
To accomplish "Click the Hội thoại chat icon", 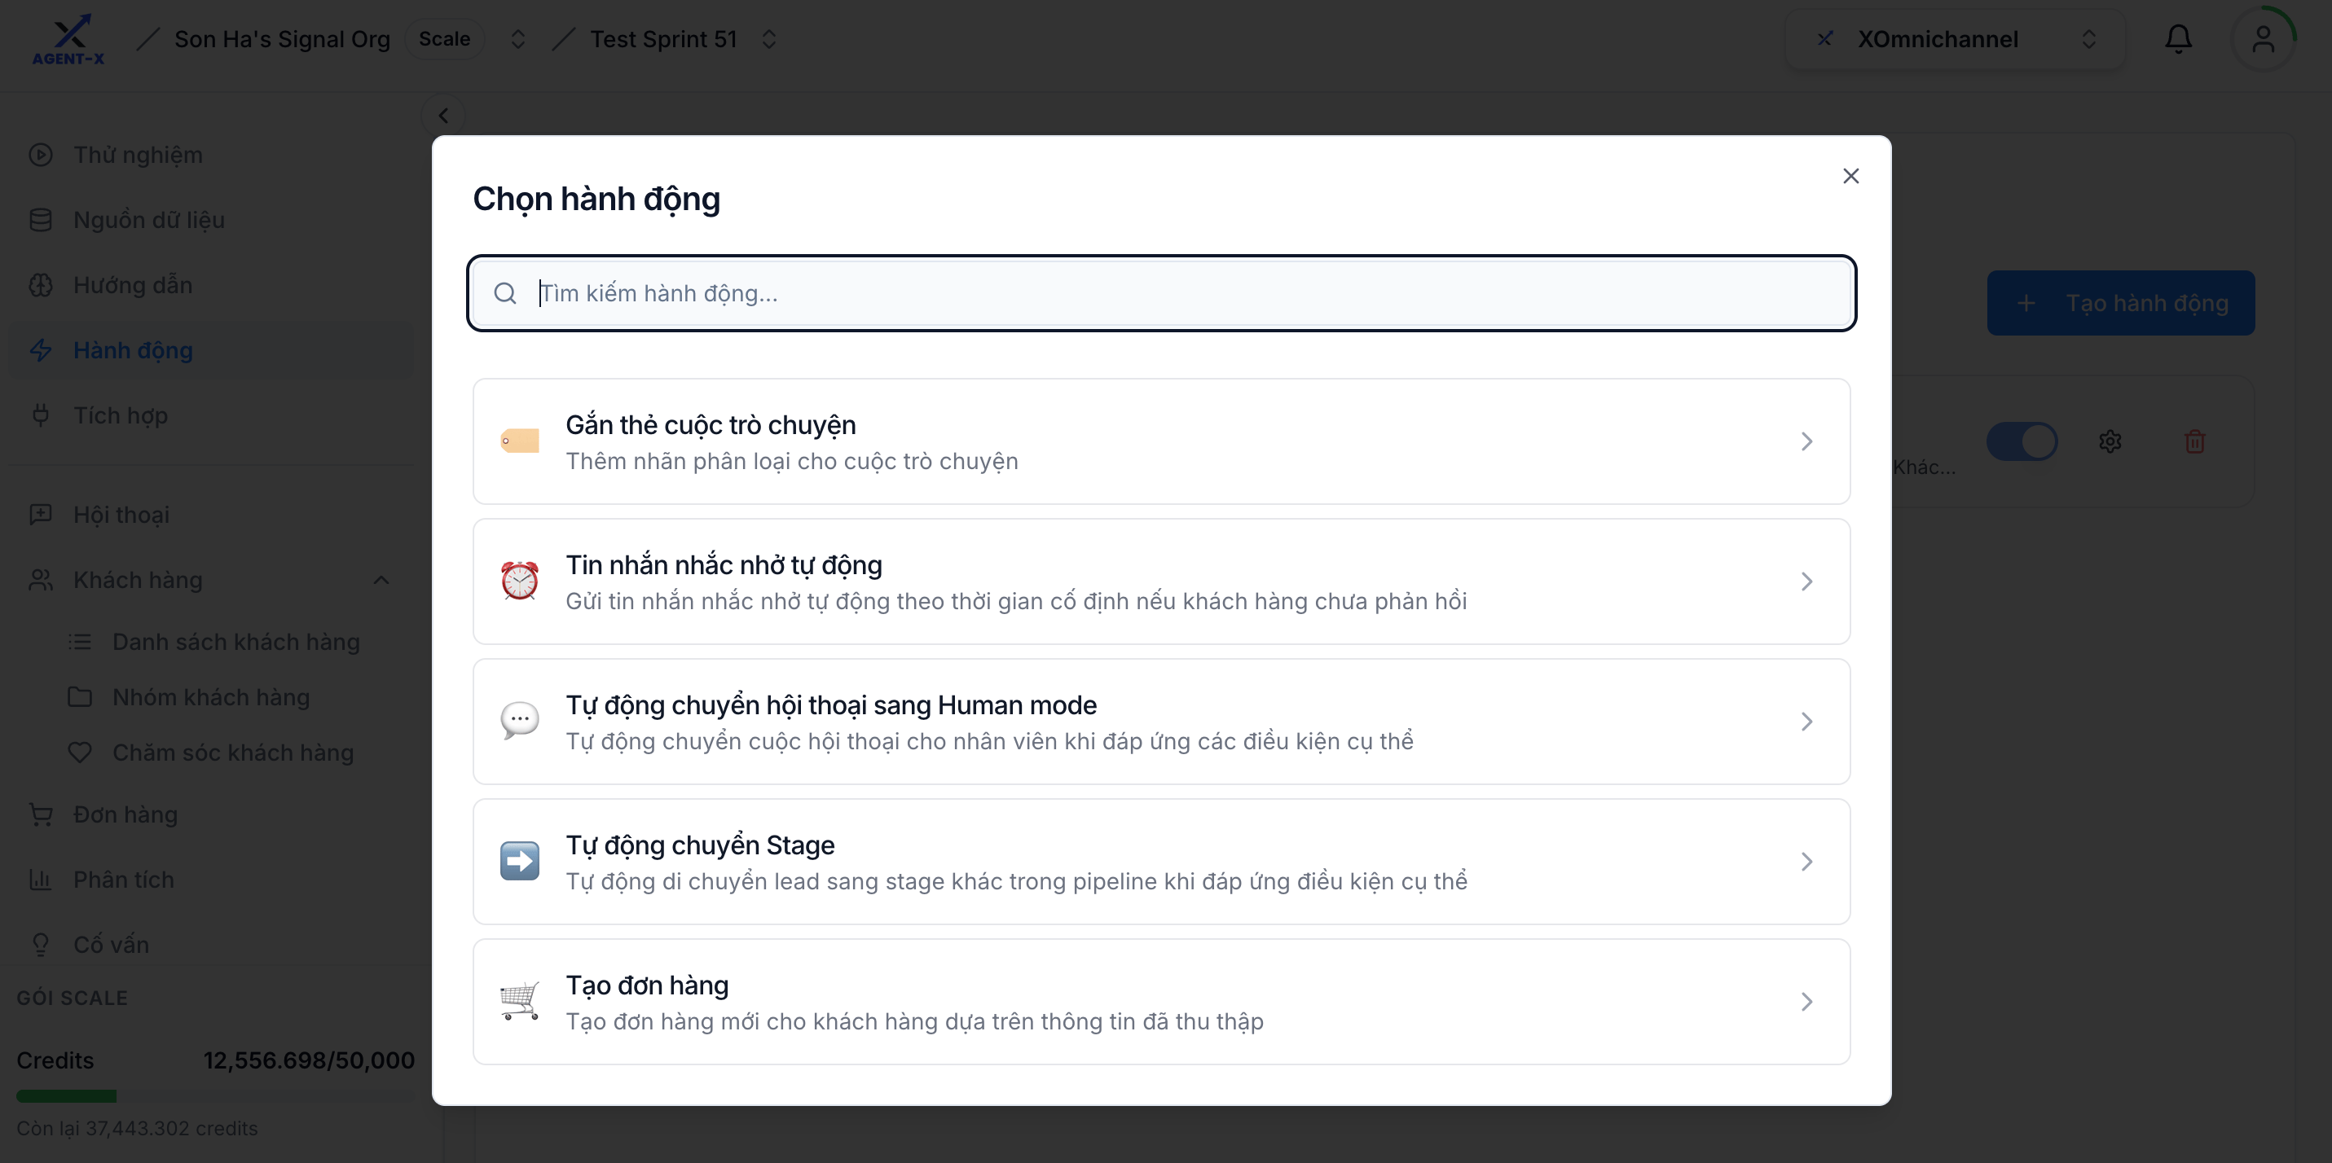I will (41, 515).
